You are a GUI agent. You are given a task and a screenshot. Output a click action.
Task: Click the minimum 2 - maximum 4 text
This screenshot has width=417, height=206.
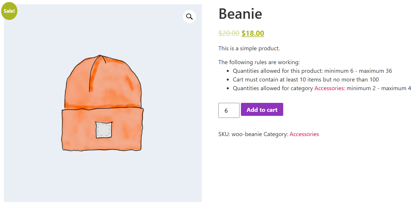[x=379, y=88]
